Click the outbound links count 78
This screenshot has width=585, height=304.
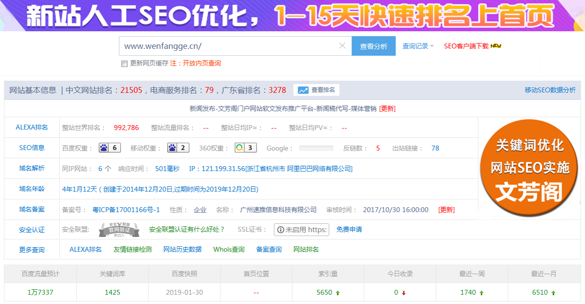click(435, 148)
